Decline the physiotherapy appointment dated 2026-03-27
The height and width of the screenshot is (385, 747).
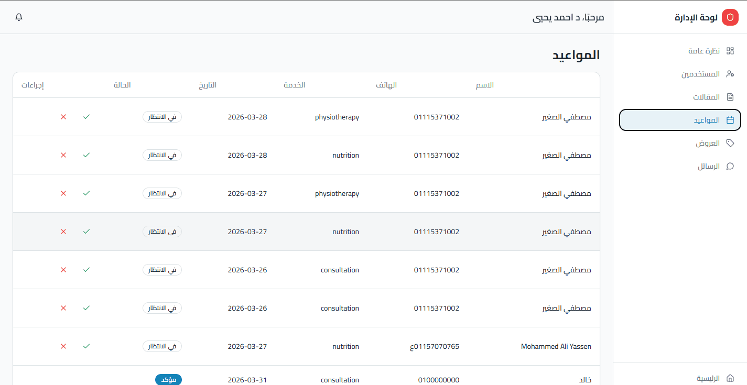pyautogui.click(x=63, y=193)
